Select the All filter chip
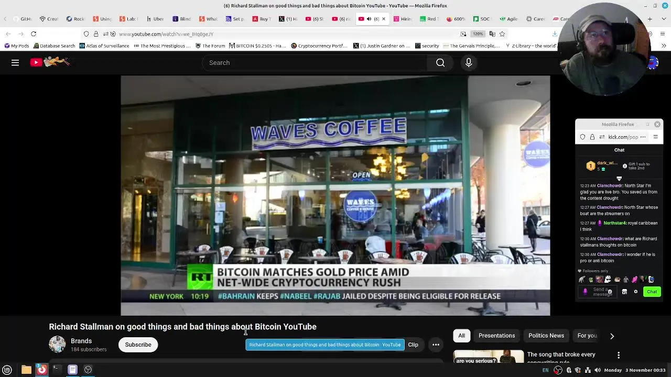 click(461, 336)
